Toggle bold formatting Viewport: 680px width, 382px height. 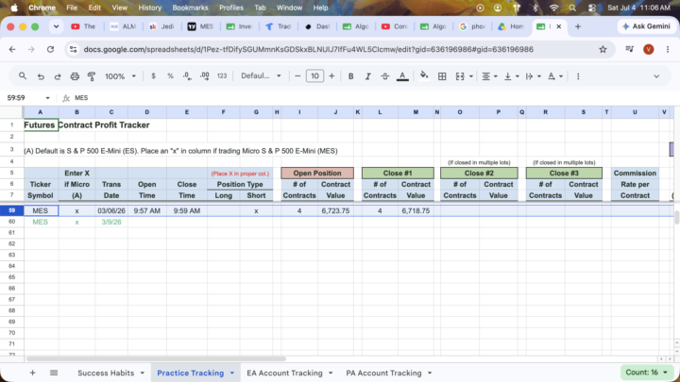[350, 76]
